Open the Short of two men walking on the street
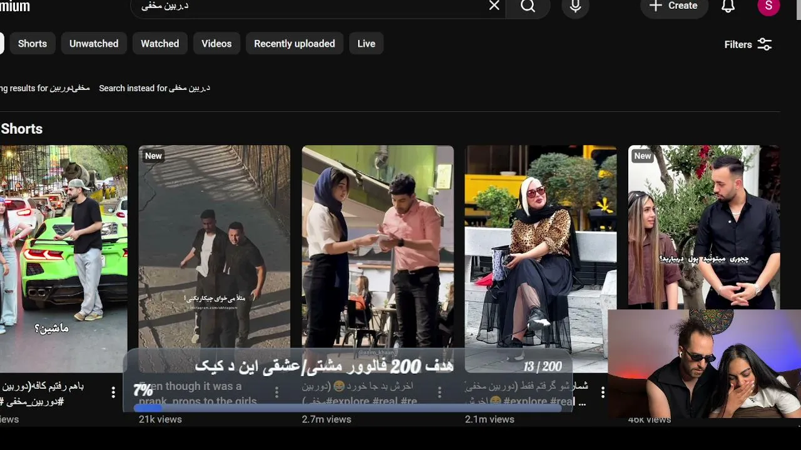Screen dimensions: 801x450 pos(214,259)
